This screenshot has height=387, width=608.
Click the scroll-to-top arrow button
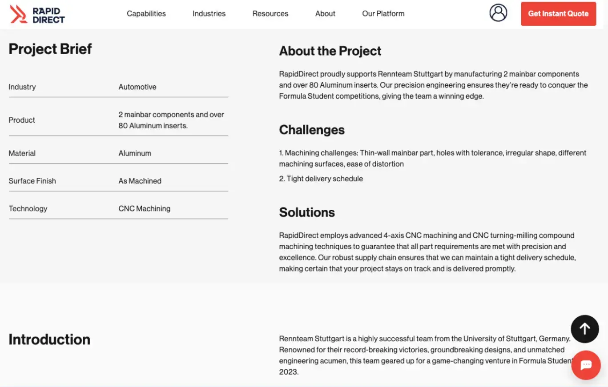[584, 329]
